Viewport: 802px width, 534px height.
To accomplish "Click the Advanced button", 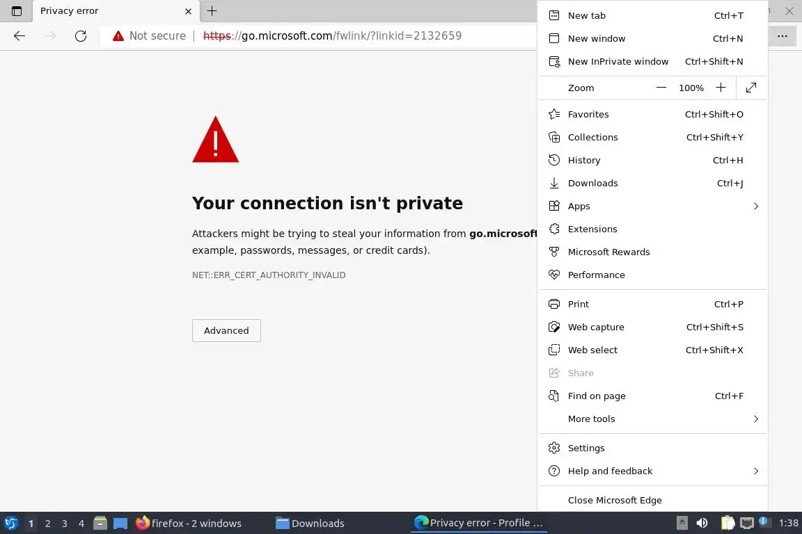I will point(226,330).
